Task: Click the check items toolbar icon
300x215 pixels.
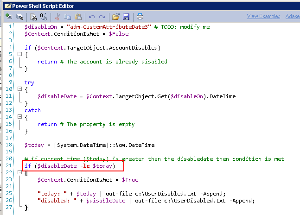Action: tap(20, 17)
